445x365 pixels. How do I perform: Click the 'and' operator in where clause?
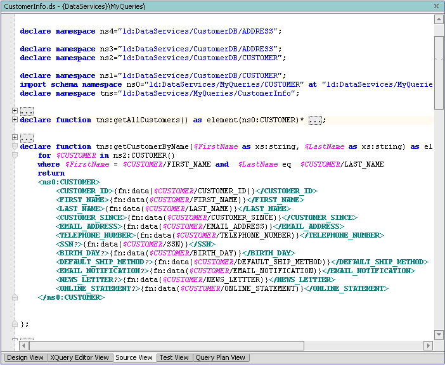[x=222, y=165]
